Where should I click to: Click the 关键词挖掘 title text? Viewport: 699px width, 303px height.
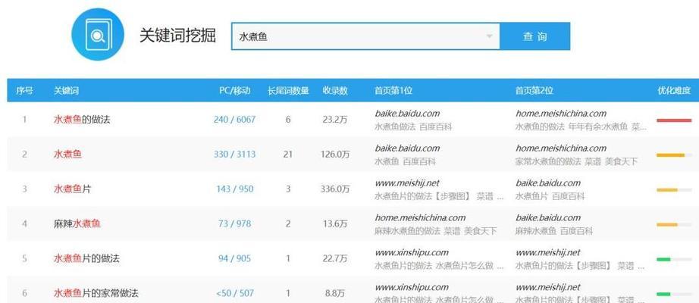177,36
